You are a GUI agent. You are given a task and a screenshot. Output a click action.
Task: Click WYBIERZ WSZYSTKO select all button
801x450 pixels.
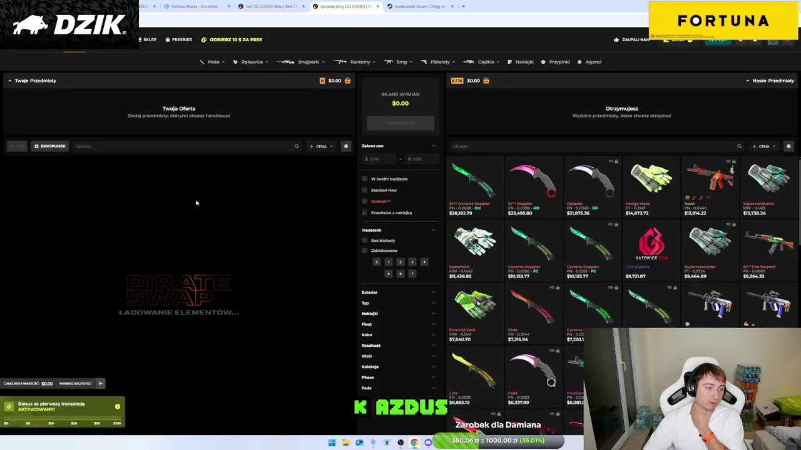click(75, 384)
